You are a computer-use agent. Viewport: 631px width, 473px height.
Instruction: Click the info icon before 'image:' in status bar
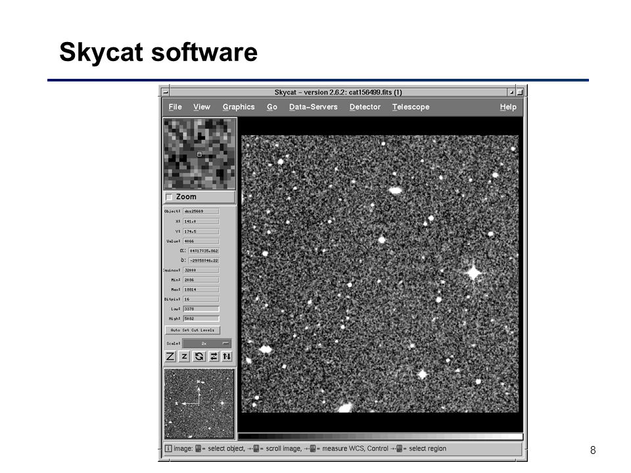click(169, 449)
